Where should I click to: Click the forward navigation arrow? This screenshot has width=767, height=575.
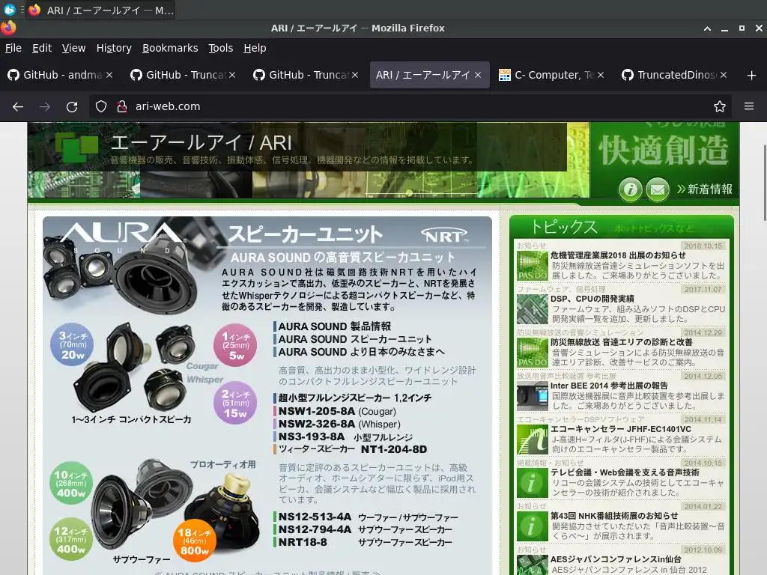(45, 106)
